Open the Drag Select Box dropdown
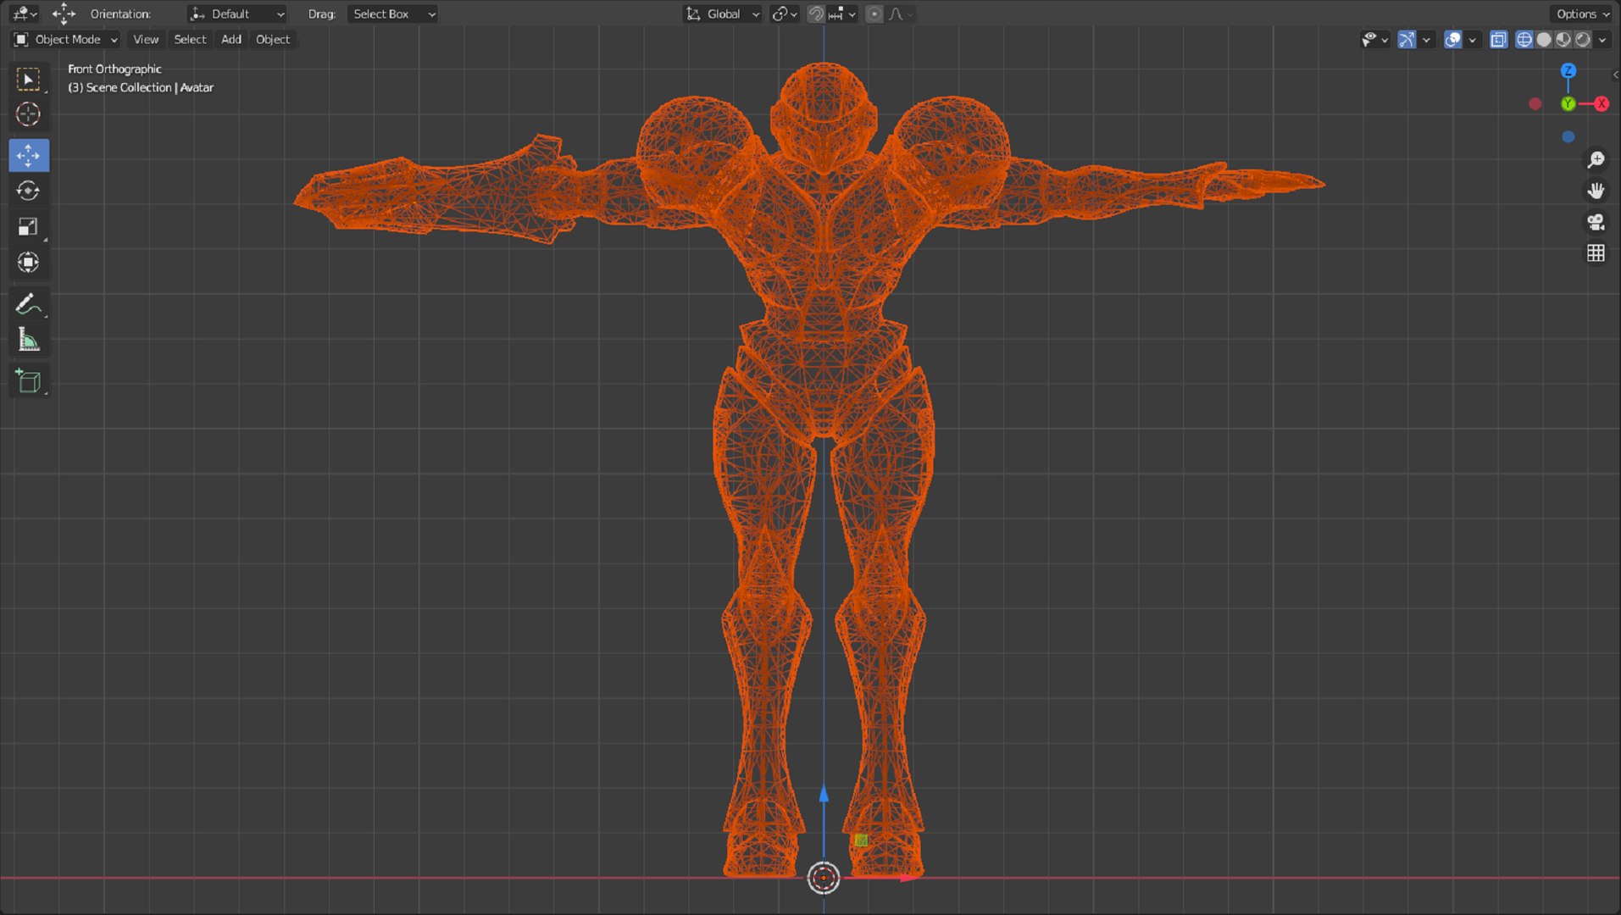 pos(393,14)
